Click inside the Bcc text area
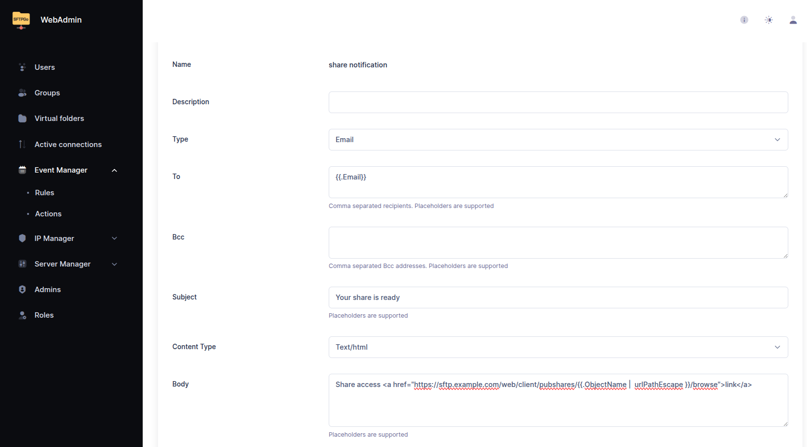 [x=558, y=242]
